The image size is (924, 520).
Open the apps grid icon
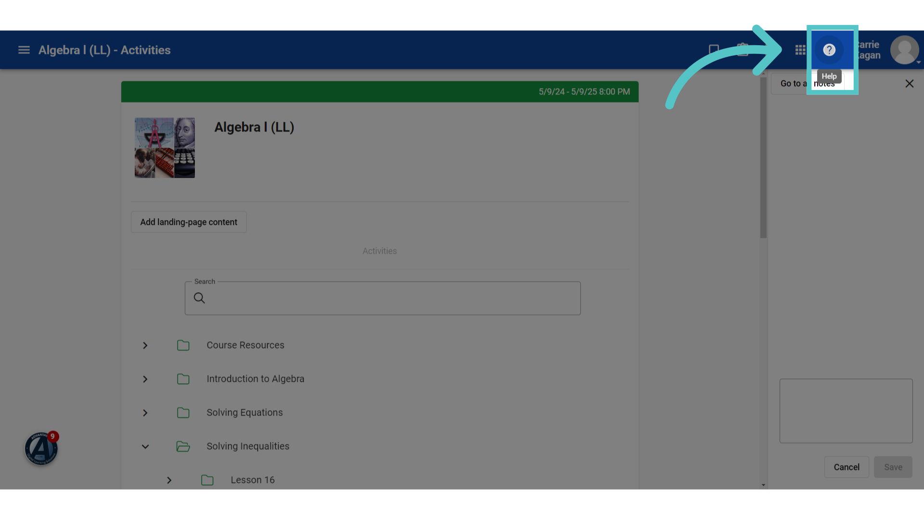tap(800, 50)
